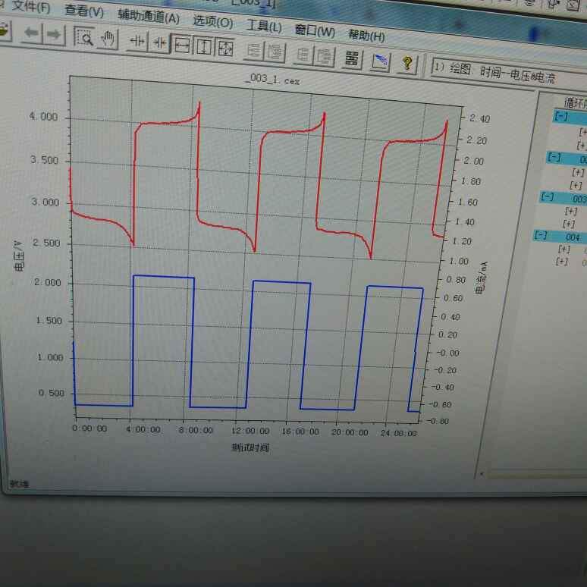The width and height of the screenshot is (587, 587).
Task: Click the 004 cycle label in the tree
Action: [x=573, y=237]
